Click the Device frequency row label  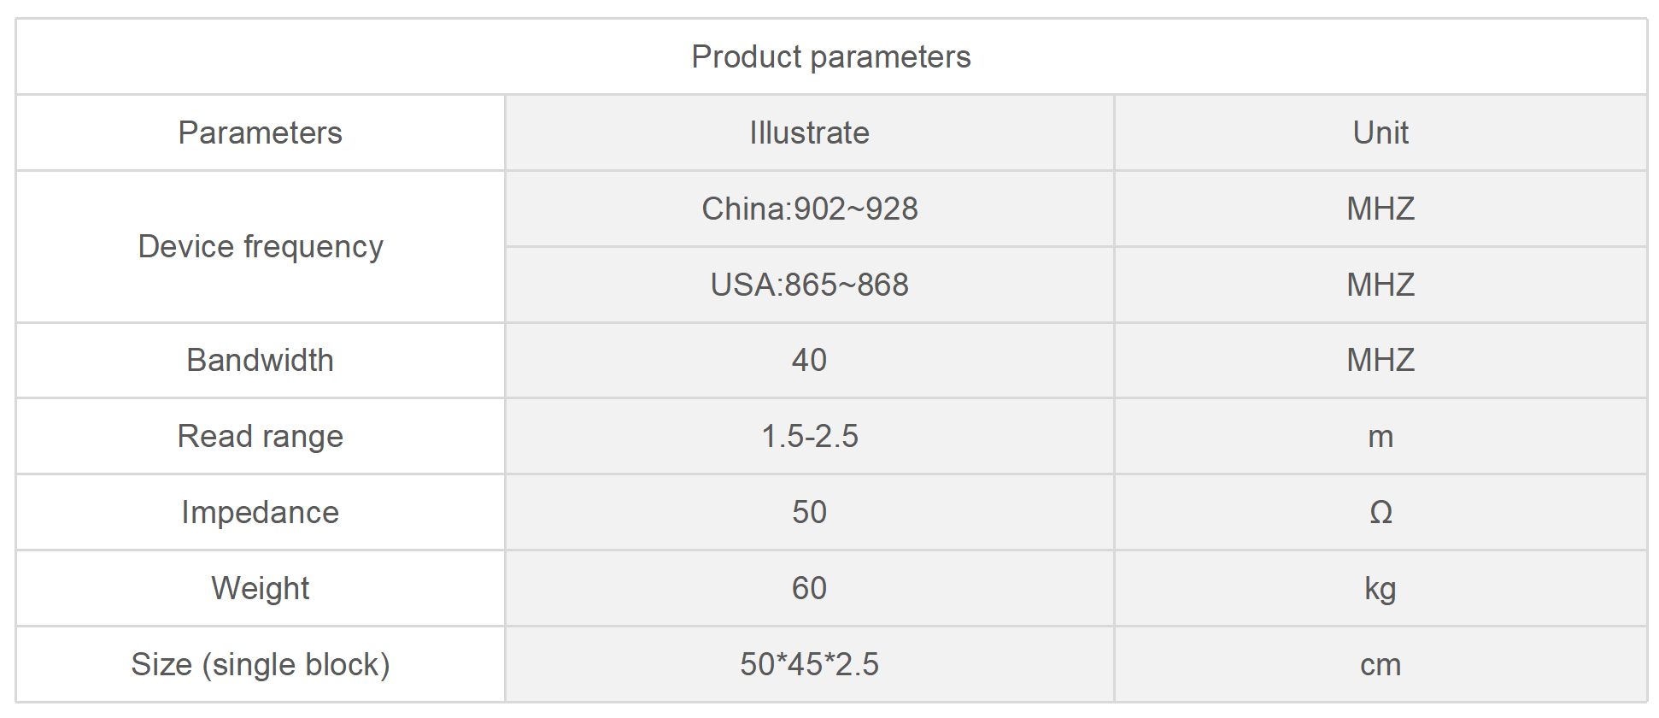pyautogui.click(x=261, y=246)
